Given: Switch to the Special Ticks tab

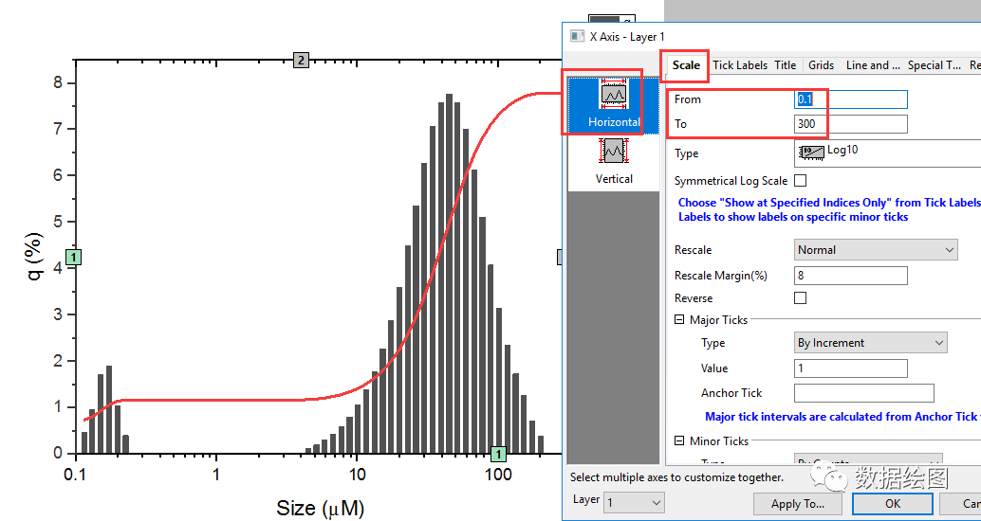Looking at the screenshot, I should click(935, 65).
